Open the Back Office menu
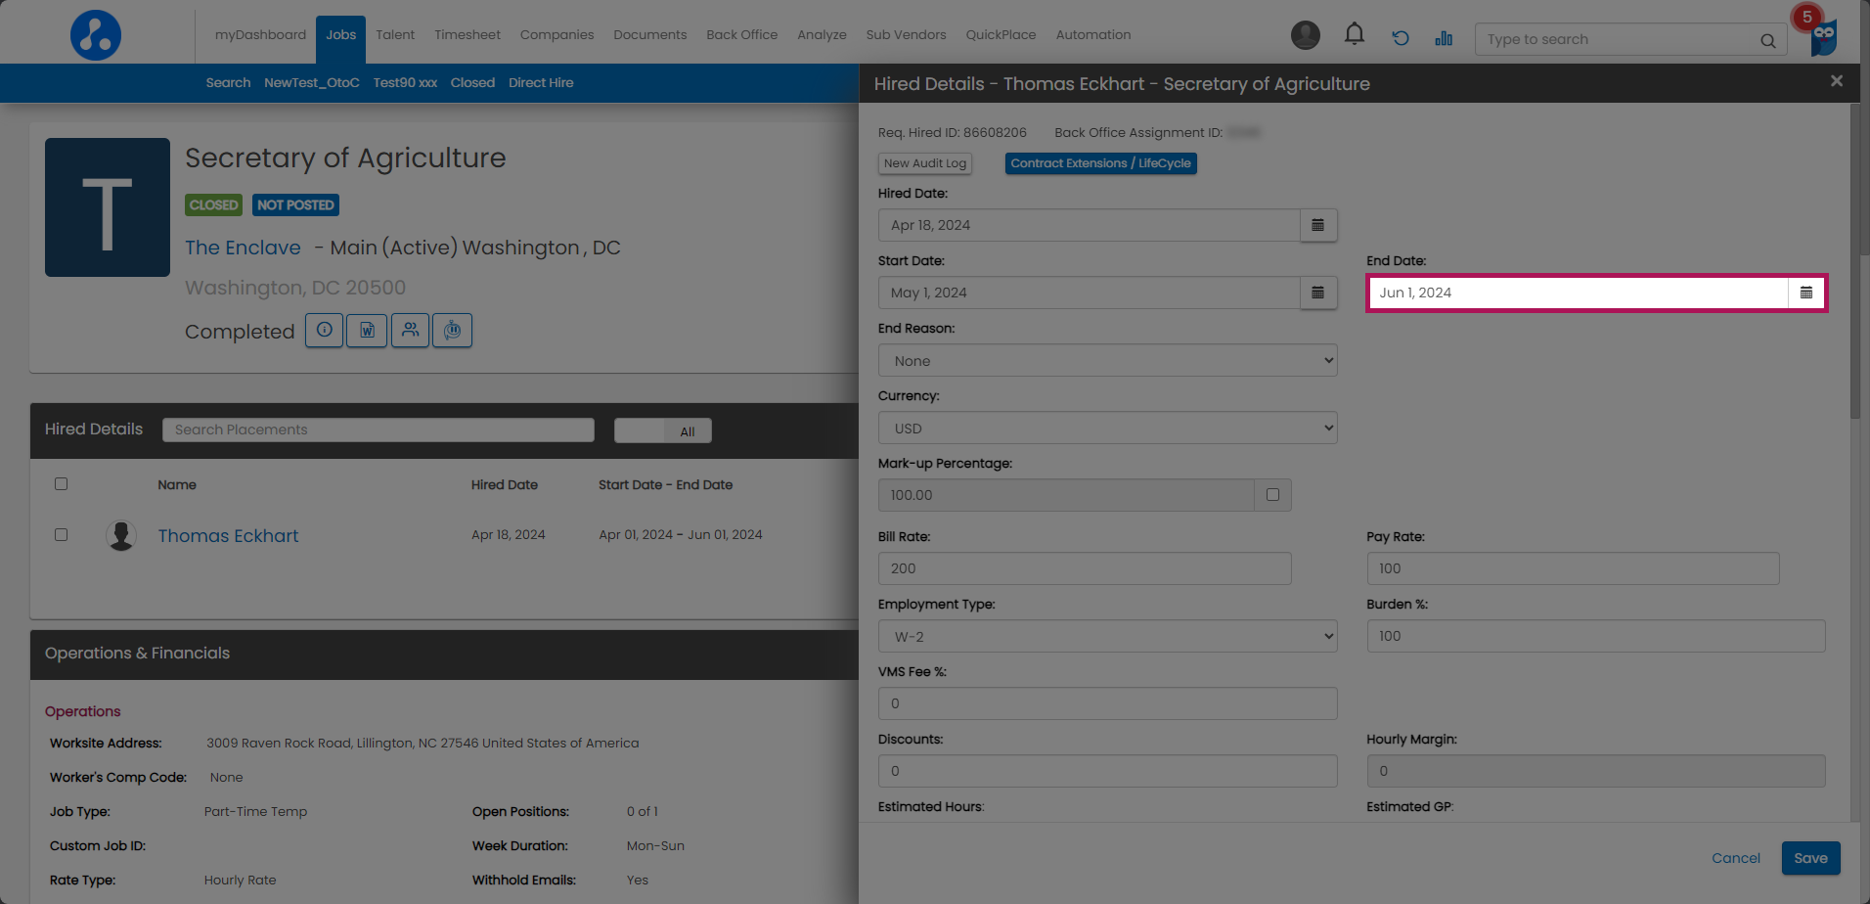 click(741, 35)
